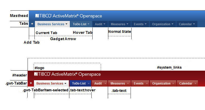Expand the Measures arrow in red tab bar

[128, 84]
